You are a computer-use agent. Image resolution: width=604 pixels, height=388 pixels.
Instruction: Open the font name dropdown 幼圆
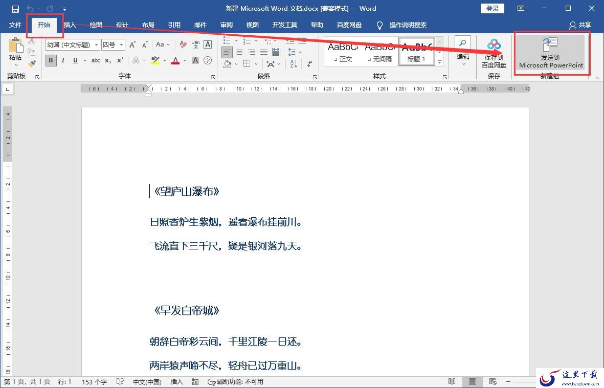click(x=73, y=44)
